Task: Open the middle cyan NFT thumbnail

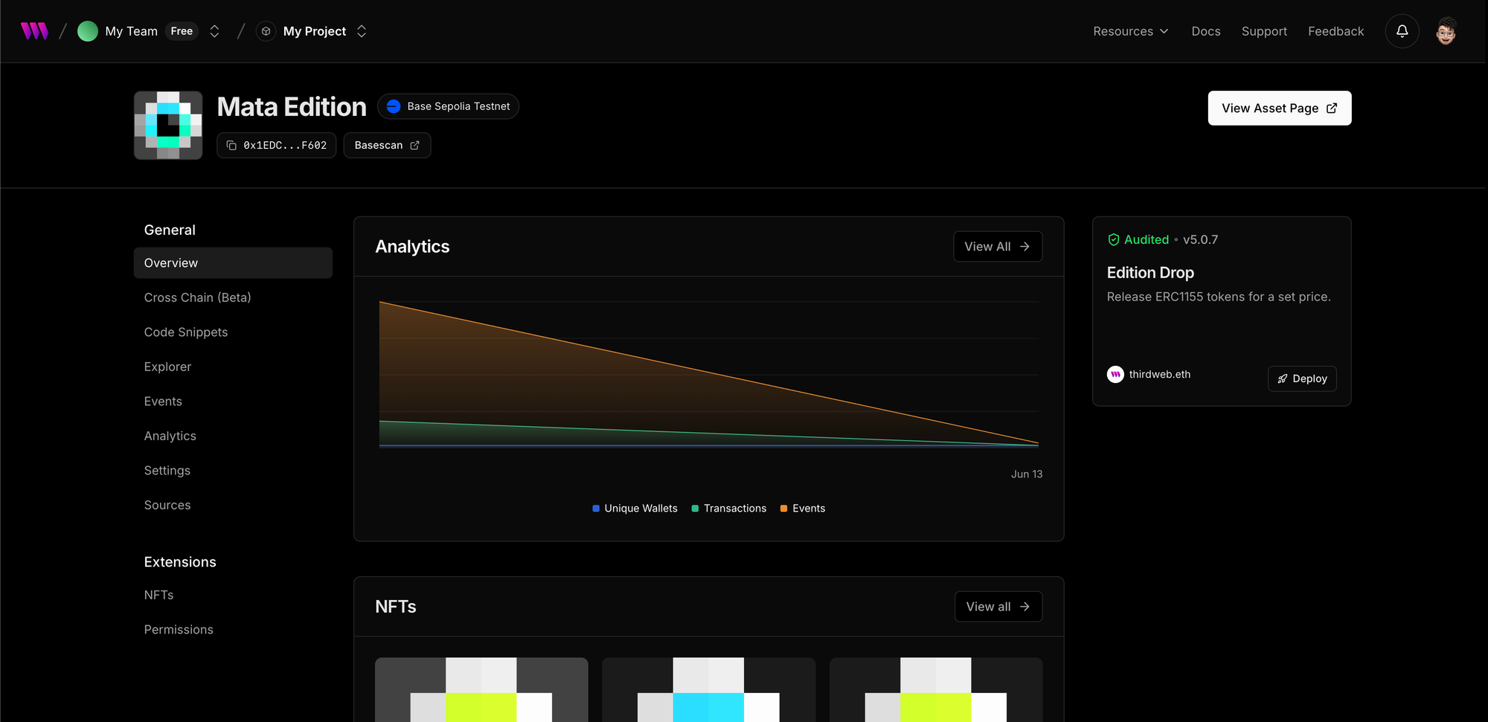Action: pyautogui.click(x=708, y=689)
